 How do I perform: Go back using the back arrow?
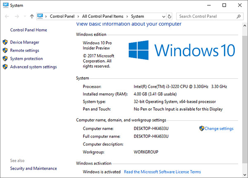7,16
